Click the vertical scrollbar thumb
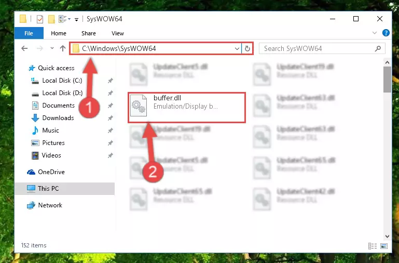This screenshot has height=263, width=399. point(387,79)
